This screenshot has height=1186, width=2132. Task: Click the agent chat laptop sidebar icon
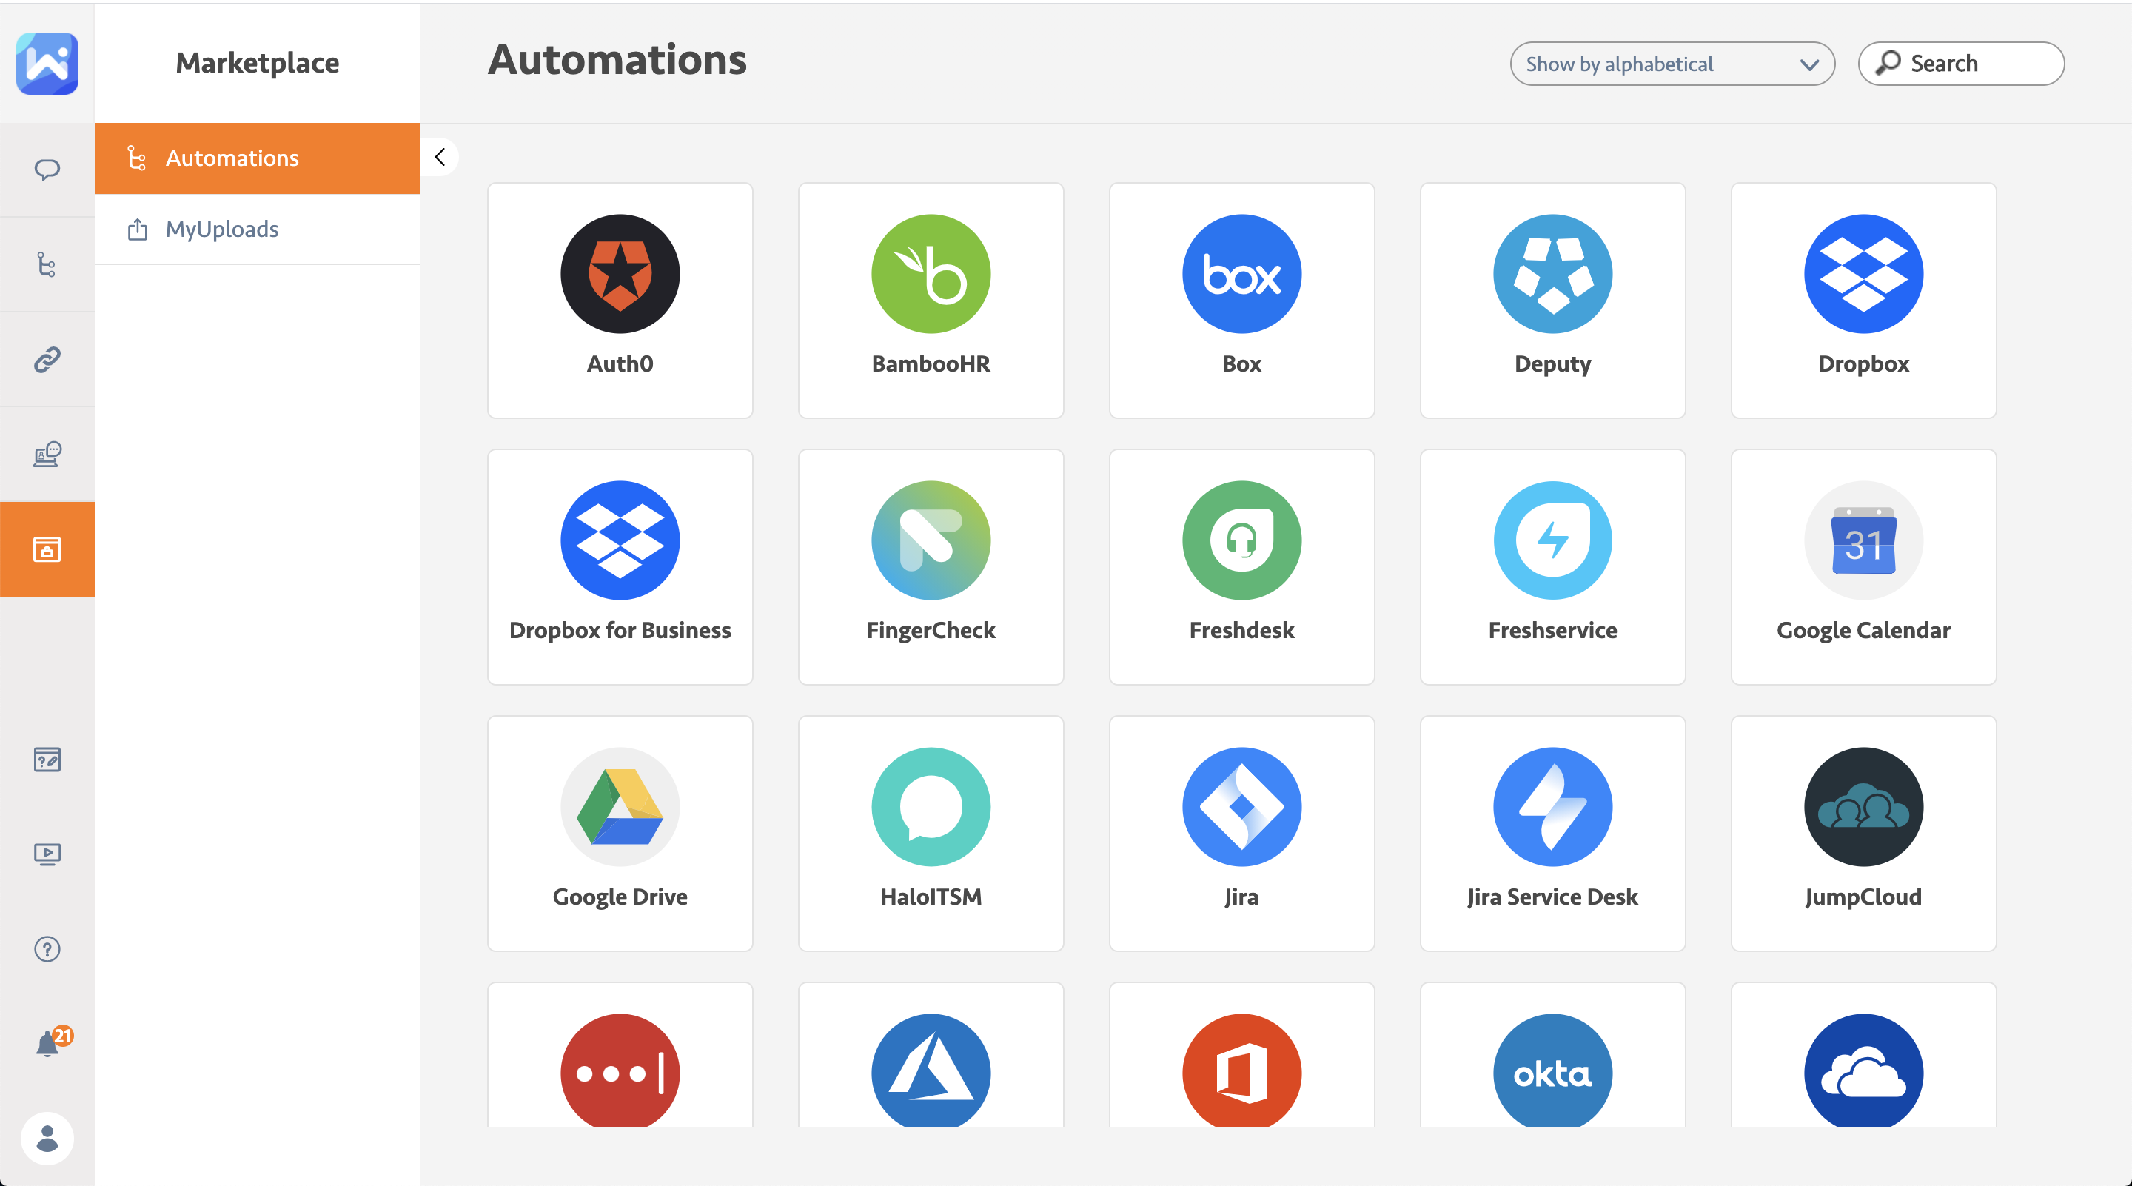point(47,455)
